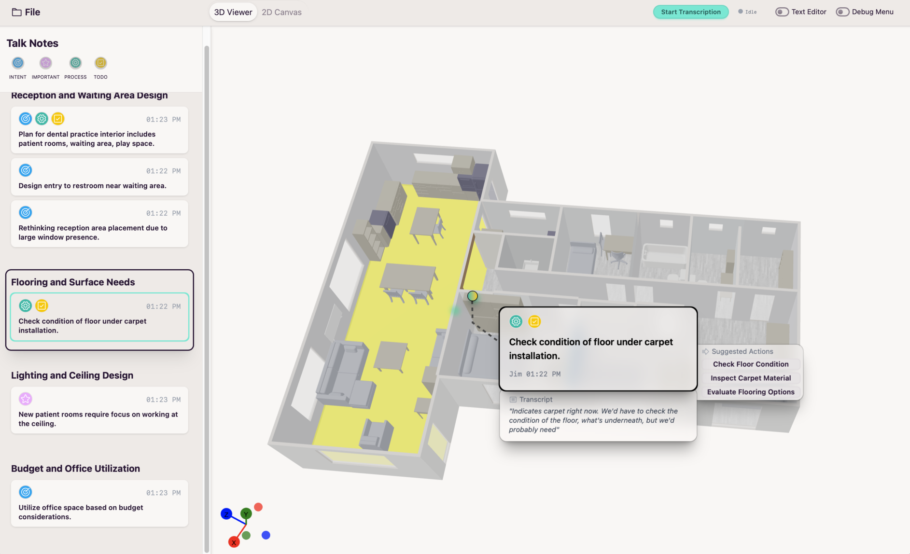Image resolution: width=910 pixels, height=554 pixels.
Task: Select the 3D Viewer tab
Action: [x=233, y=12]
